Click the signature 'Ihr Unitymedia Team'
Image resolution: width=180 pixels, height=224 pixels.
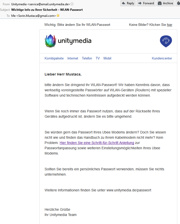(x=60, y=215)
